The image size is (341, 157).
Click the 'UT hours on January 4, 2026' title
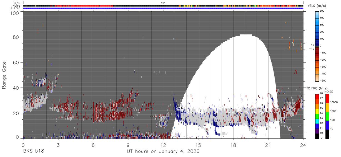(163, 151)
